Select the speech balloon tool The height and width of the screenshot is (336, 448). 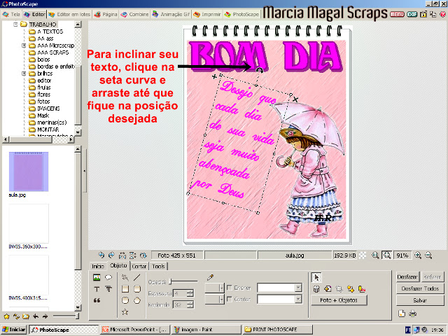108,277
